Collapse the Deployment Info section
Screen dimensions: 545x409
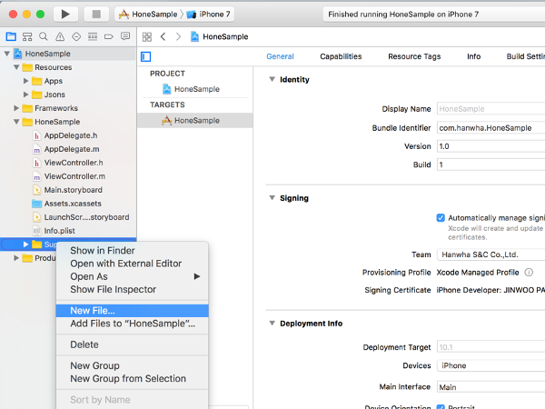pos(272,323)
